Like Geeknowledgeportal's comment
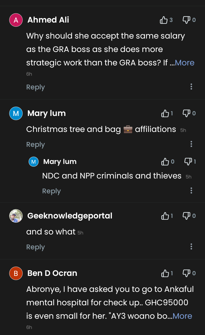The image size is (205, 335). click(x=165, y=216)
